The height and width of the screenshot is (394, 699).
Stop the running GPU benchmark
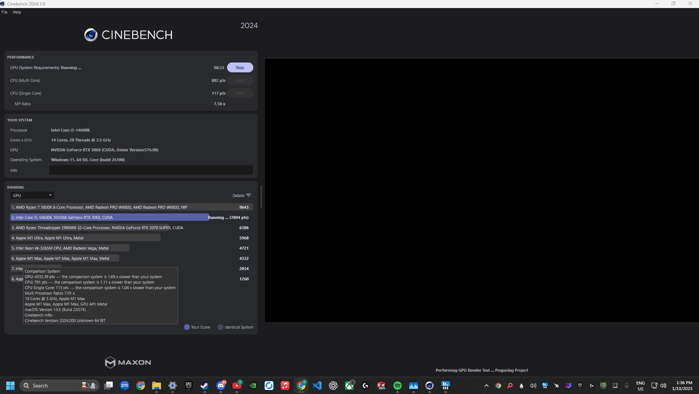(240, 68)
